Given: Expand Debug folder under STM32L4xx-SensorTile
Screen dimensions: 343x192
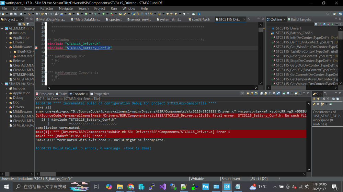Looking at the screenshot, I should click(x=6, y=98).
